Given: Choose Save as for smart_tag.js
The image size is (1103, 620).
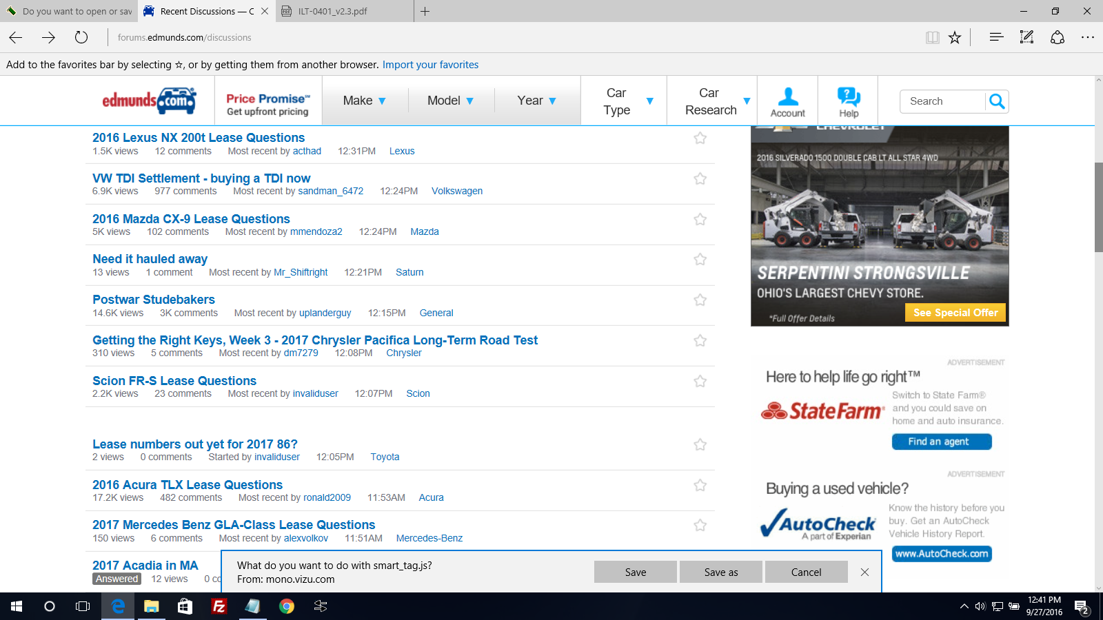Looking at the screenshot, I should point(721,572).
